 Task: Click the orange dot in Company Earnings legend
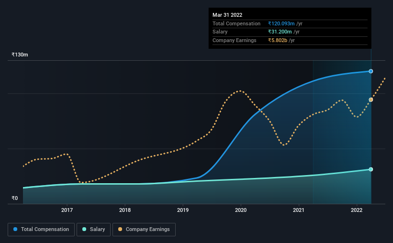tap(120, 229)
